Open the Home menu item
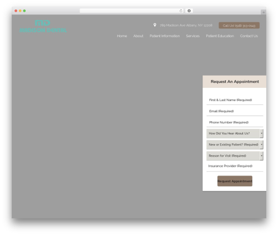The image size is (278, 235). [122, 36]
